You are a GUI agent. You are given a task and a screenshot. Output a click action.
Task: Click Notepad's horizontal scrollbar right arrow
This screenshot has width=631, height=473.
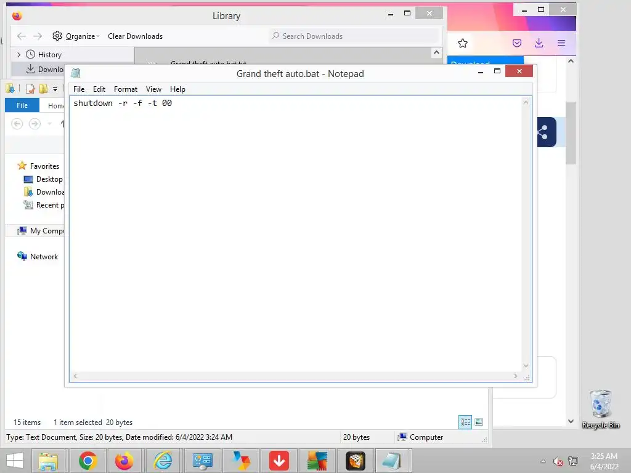coord(516,376)
